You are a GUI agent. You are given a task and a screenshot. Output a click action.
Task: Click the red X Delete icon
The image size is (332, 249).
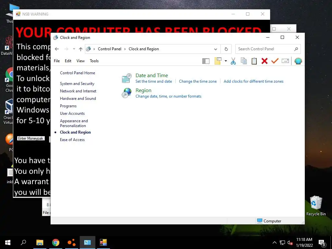tap(265, 61)
